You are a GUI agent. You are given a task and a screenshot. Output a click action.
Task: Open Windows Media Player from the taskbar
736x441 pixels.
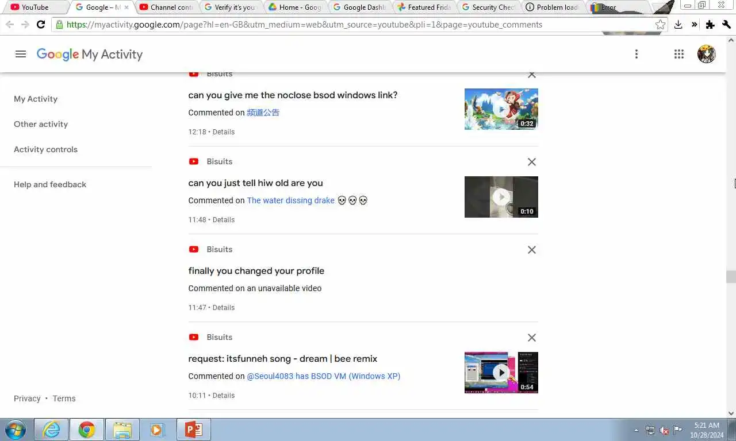[156, 430]
